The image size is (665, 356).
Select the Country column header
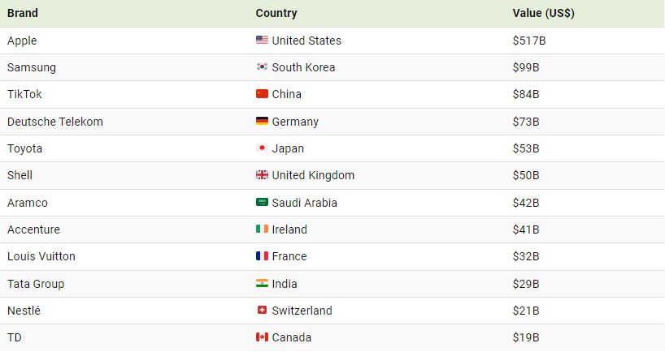coord(276,13)
